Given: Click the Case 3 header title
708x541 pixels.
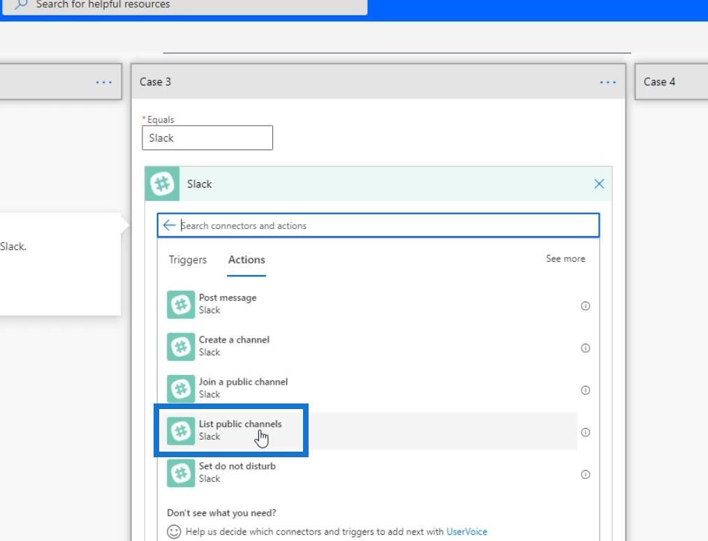Looking at the screenshot, I should point(155,82).
